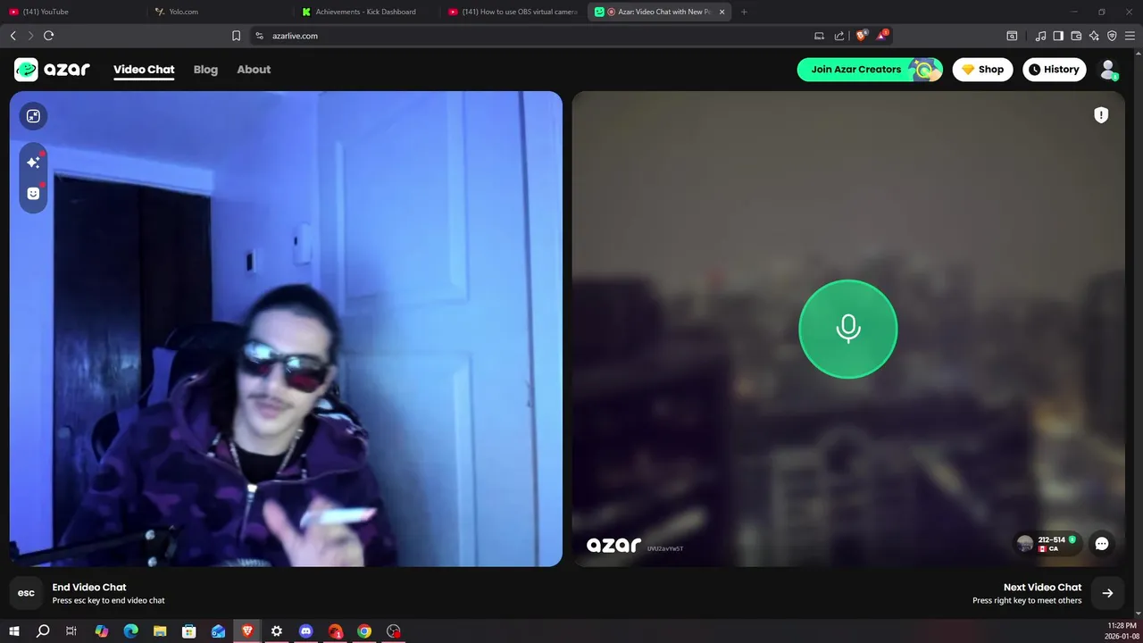This screenshot has height=643, width=1143.
Task: Click the azarlive.com address bar
Action: click(x=536, y=36)
